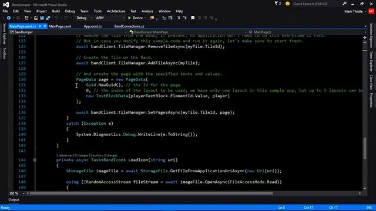Switch to the App.xaml.cs tab
376x211 pixels.
[93, 26]
